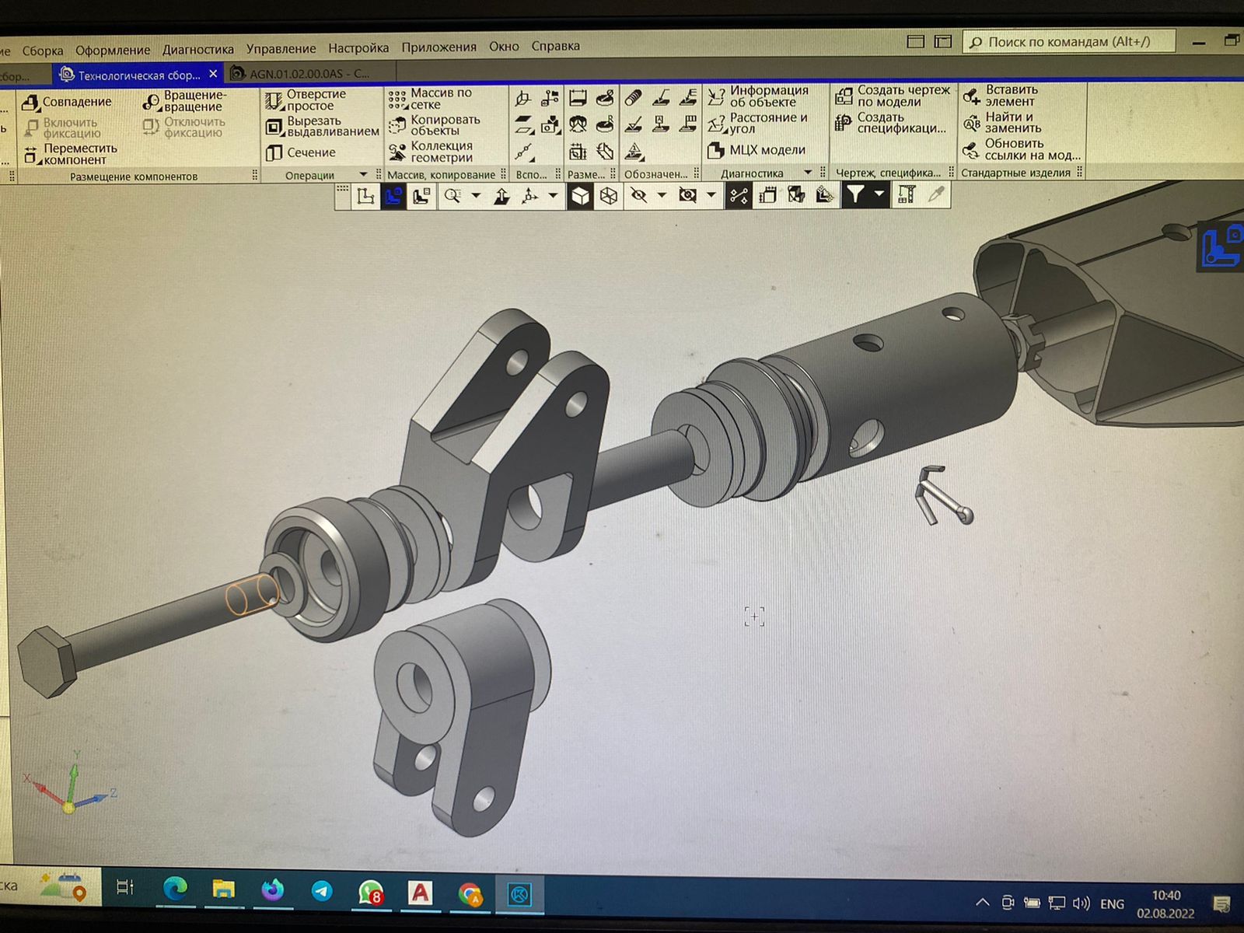Choose the Отверстие простое hole tool
Screen dimensions: 1244x933
click(x=306, y=100)
